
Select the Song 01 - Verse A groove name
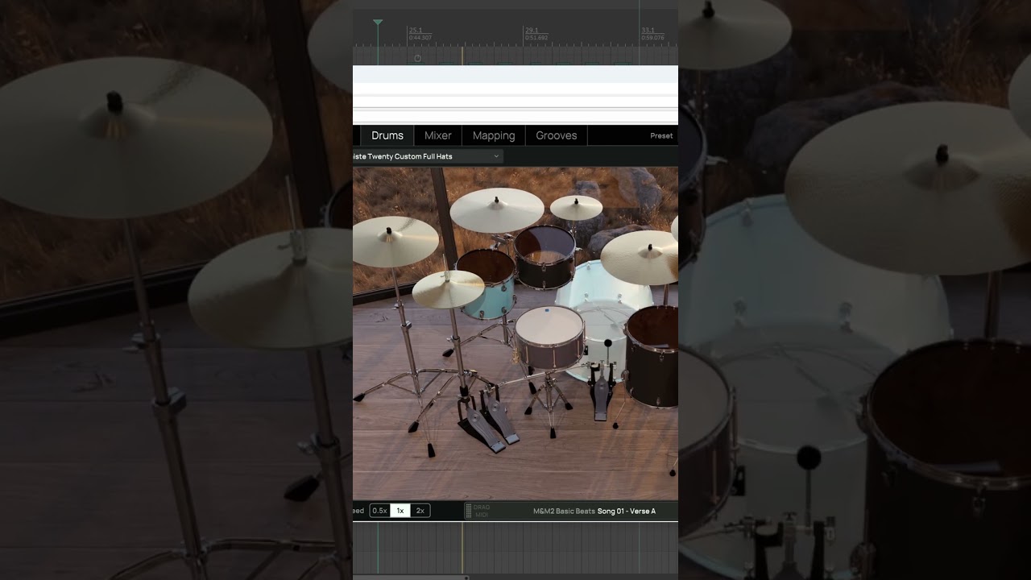[x=627, y=511]
